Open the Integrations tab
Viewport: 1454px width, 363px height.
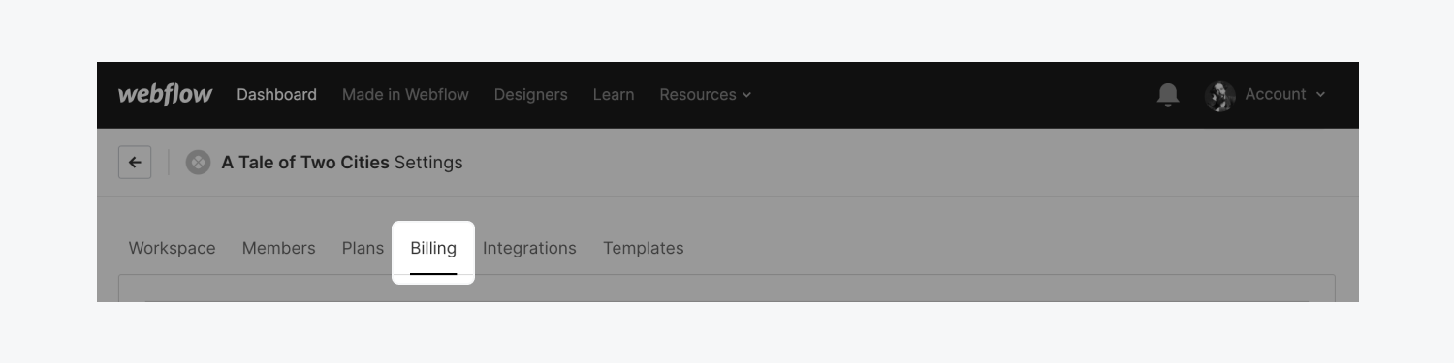[529, 248]
